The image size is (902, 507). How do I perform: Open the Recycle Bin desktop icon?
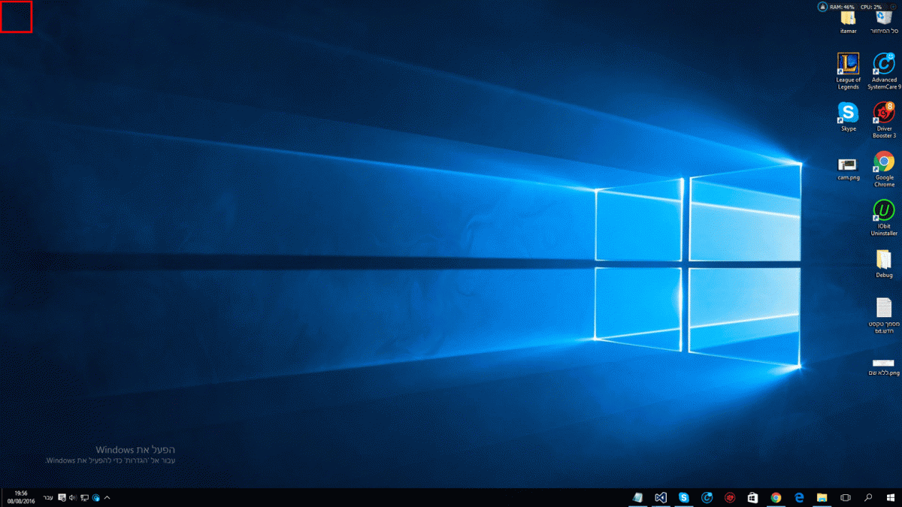[884, 22]
